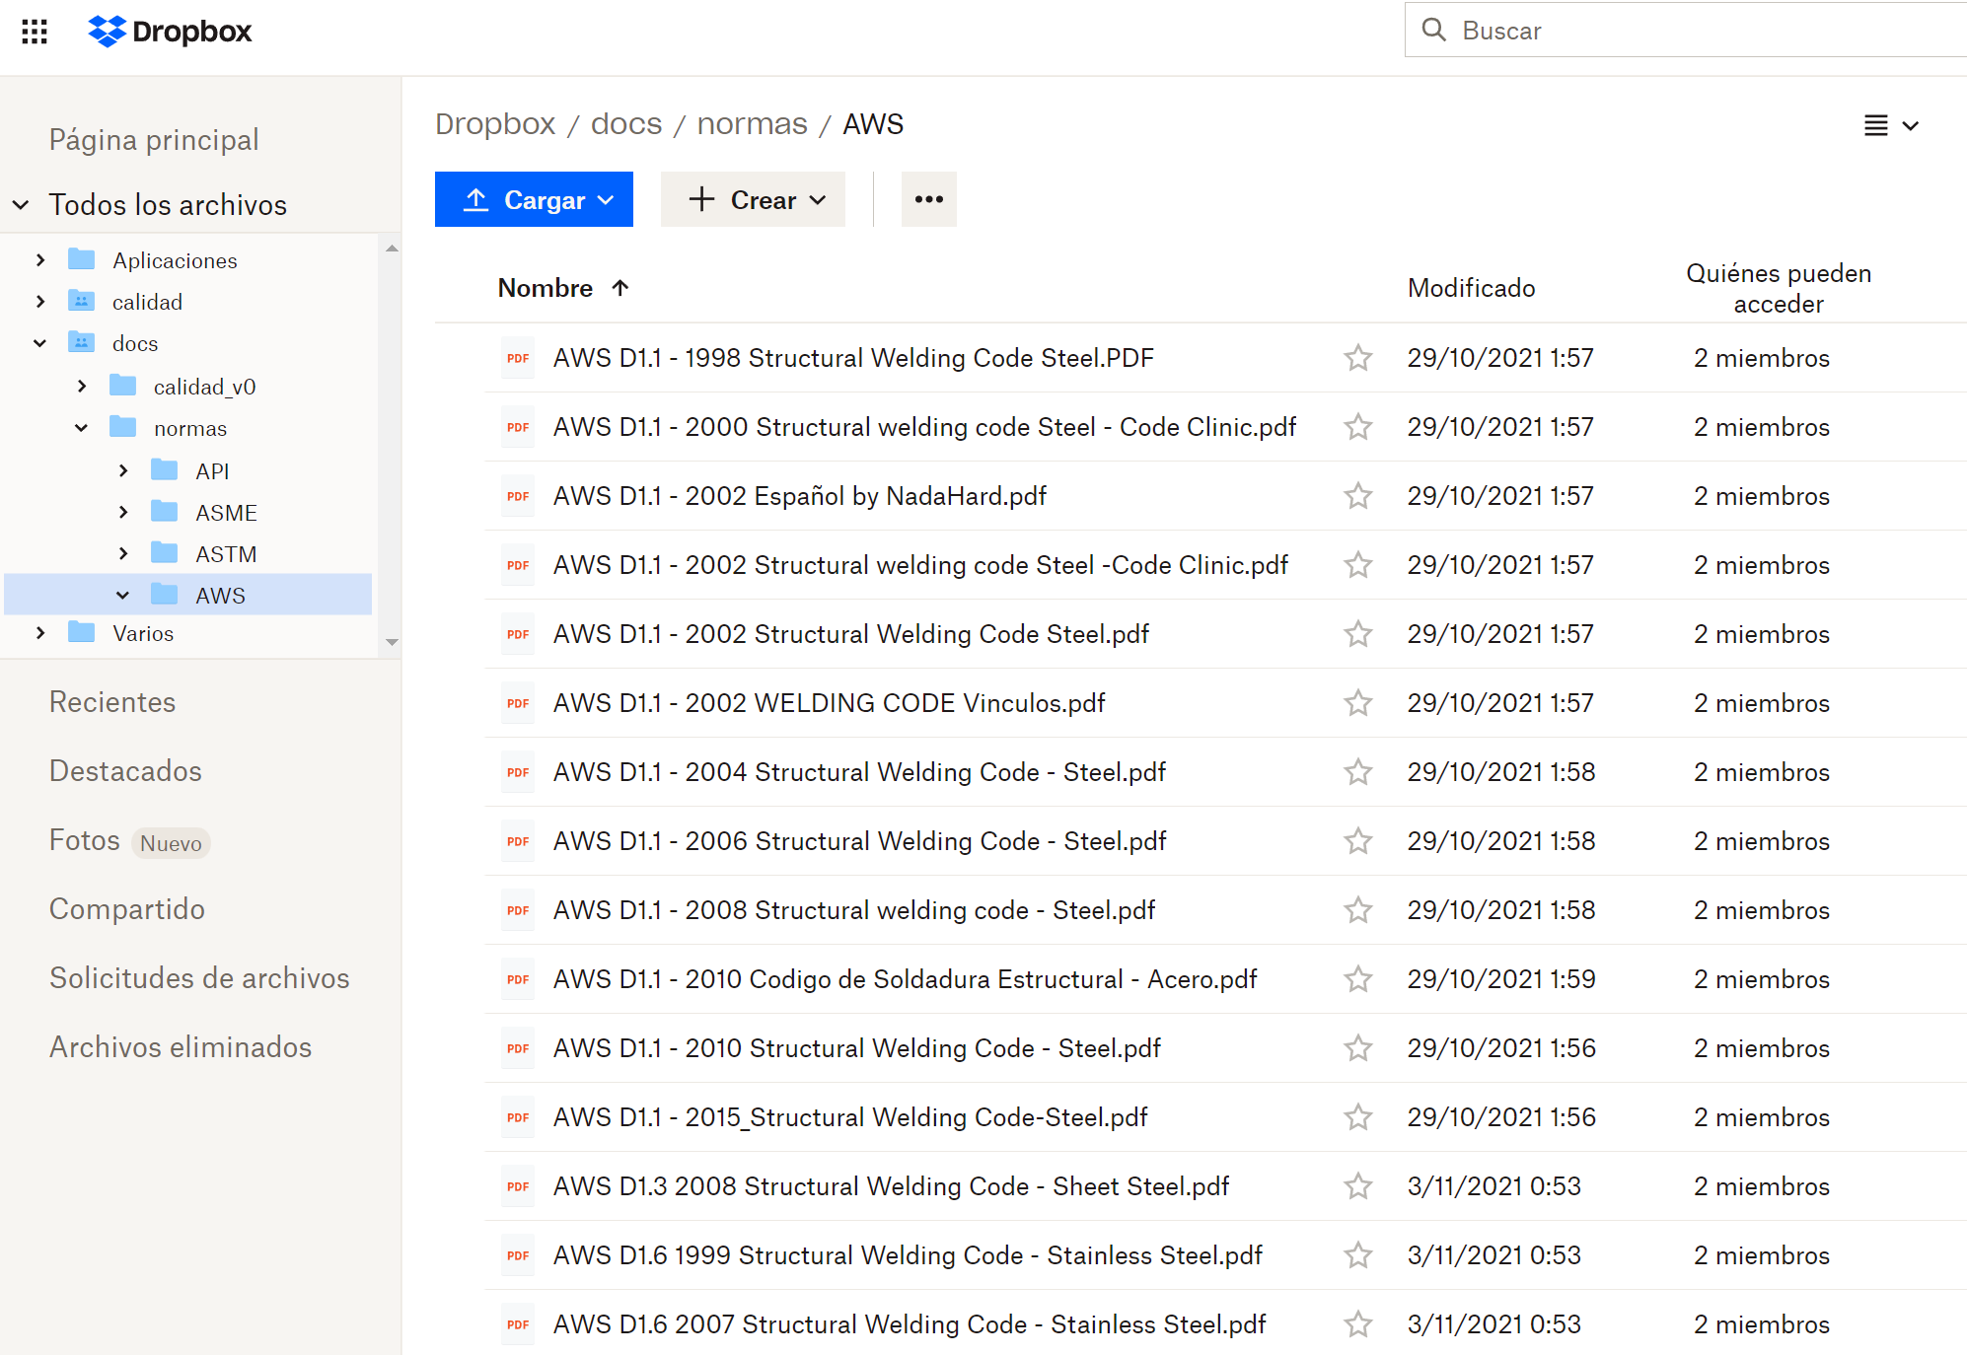1967x1355 pixels.
Task: Open Archivos eliminados in sidebar
Action: [x=181, y=1047]
